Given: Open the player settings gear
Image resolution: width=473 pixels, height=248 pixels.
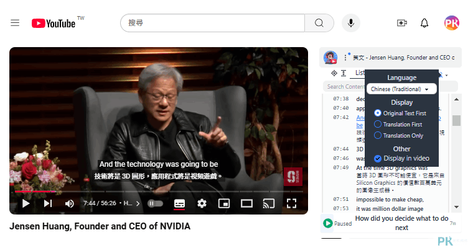Looking at the screenshot, I should (202, 203).
